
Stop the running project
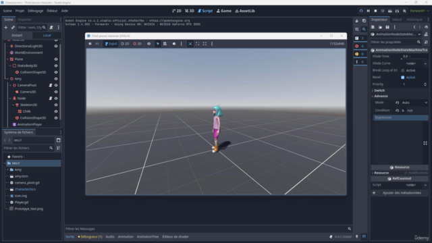(375, 11)
